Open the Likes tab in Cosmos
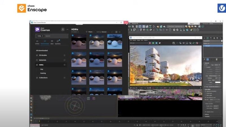The image size is (226, 127). (52, 42)
